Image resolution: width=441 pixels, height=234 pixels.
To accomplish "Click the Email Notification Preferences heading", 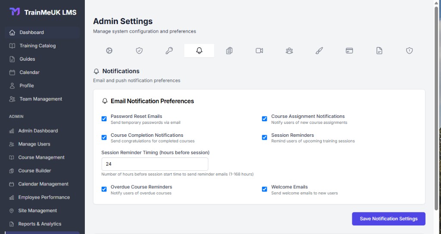I will (x=152, y=101).
